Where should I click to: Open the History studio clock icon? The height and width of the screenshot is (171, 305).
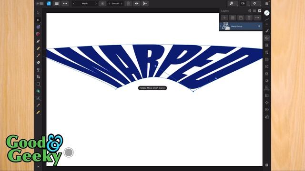pyautogui.click(x=267, y=110)
